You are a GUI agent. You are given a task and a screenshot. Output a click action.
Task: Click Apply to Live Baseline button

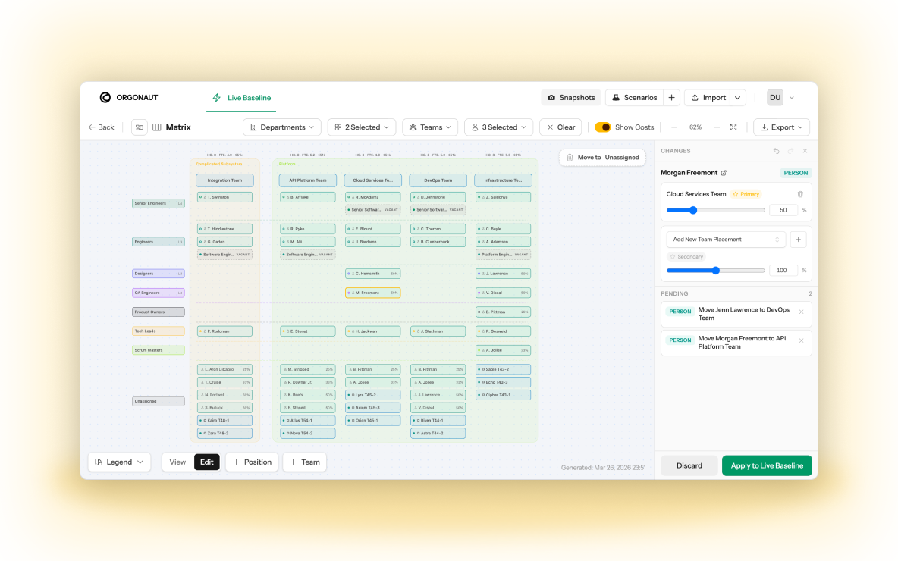(767, 465)
